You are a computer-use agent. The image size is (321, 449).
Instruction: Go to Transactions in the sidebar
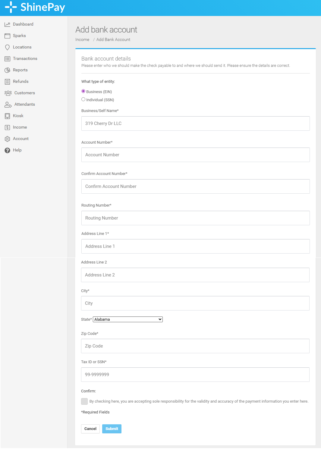coord(25,59)
